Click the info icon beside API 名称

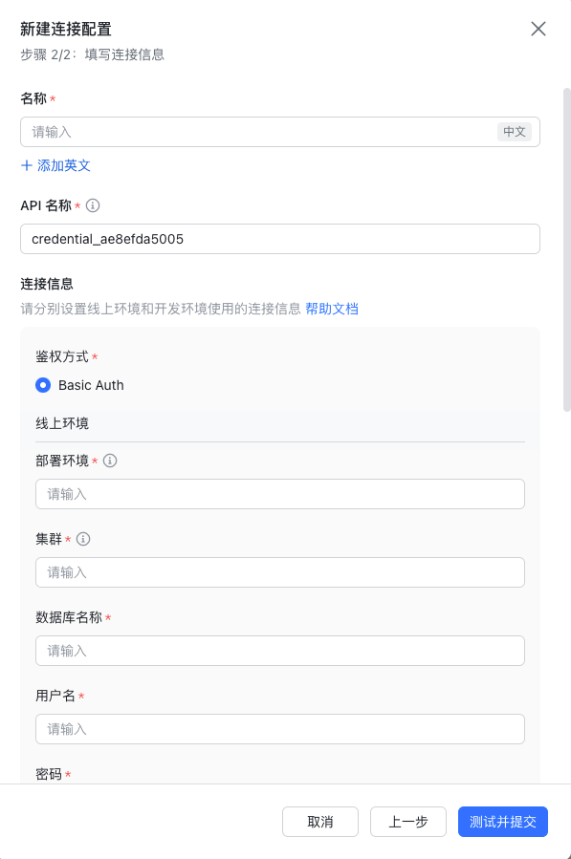(x=93, y=205)
